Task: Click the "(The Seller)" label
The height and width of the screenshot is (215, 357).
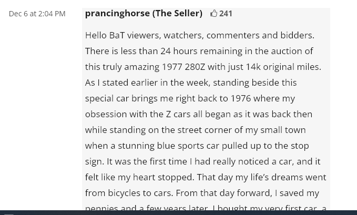Action: pyautogui.click(x=177, y=14)
